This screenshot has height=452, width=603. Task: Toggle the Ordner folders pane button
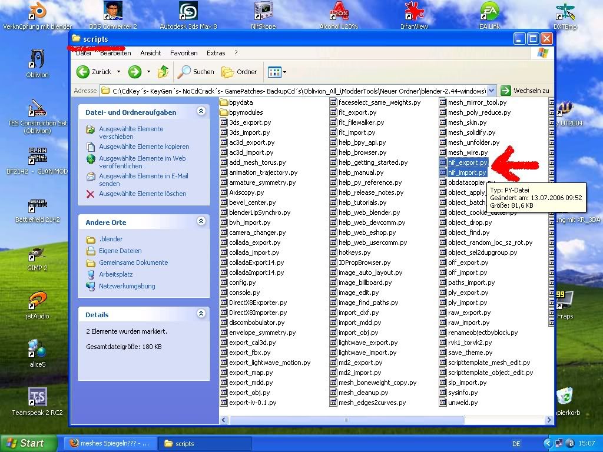click(239, 72)
